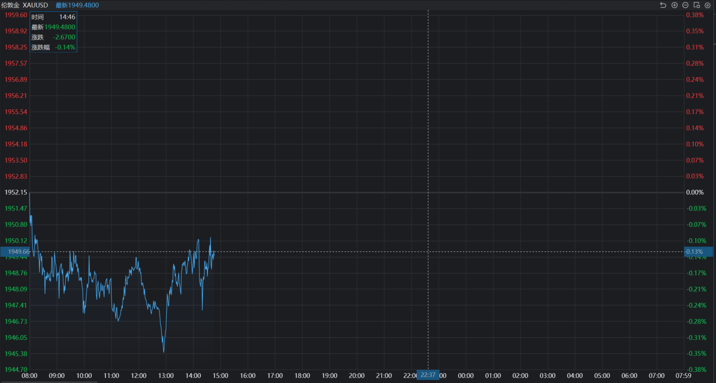Click the 1959.60 price axis label

tap(16, 15)
